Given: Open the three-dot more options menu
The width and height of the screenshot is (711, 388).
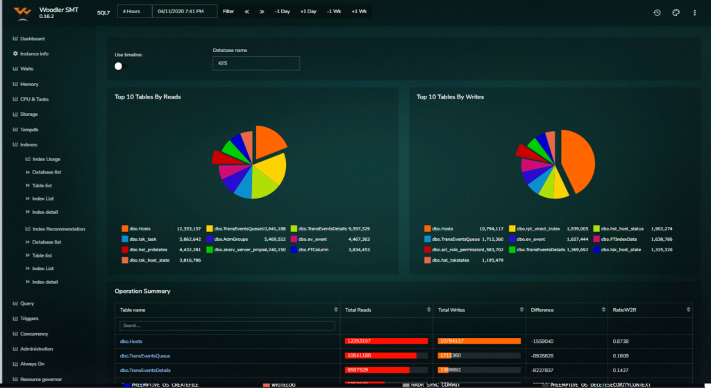Looking at the screenshot, I should point(694,12).
